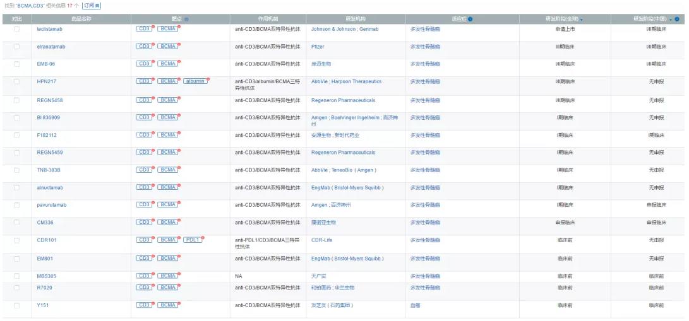Click the 作用机制 column header
The width and height of the screenshot is (689, 321).
pyautogui.click(x=260, y=19)
